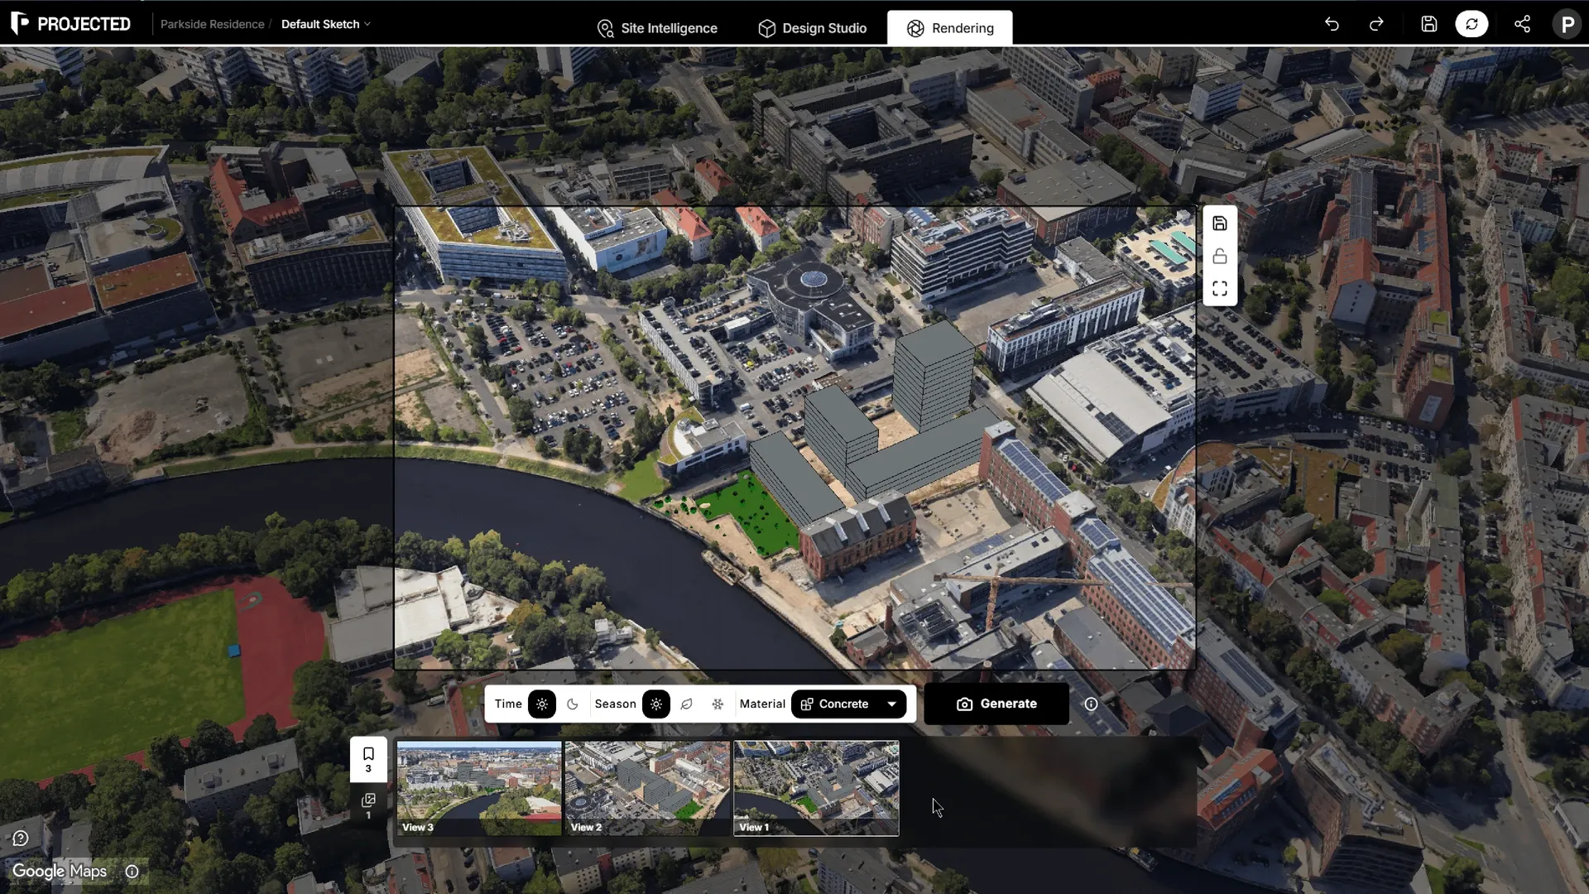Switch to Design Studio tab

click(x=813, y=28)
